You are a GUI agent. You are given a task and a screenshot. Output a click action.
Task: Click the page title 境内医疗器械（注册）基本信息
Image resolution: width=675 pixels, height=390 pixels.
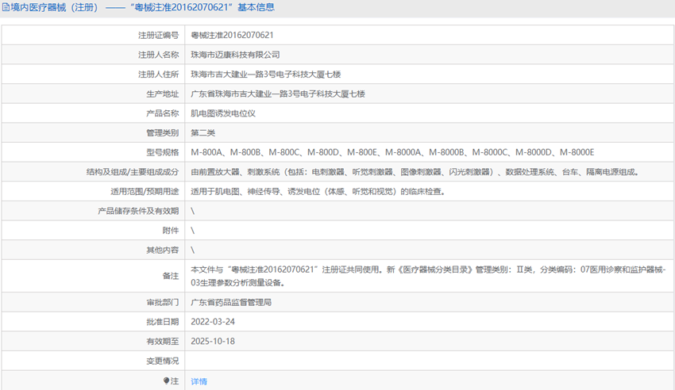click(143, 8)
